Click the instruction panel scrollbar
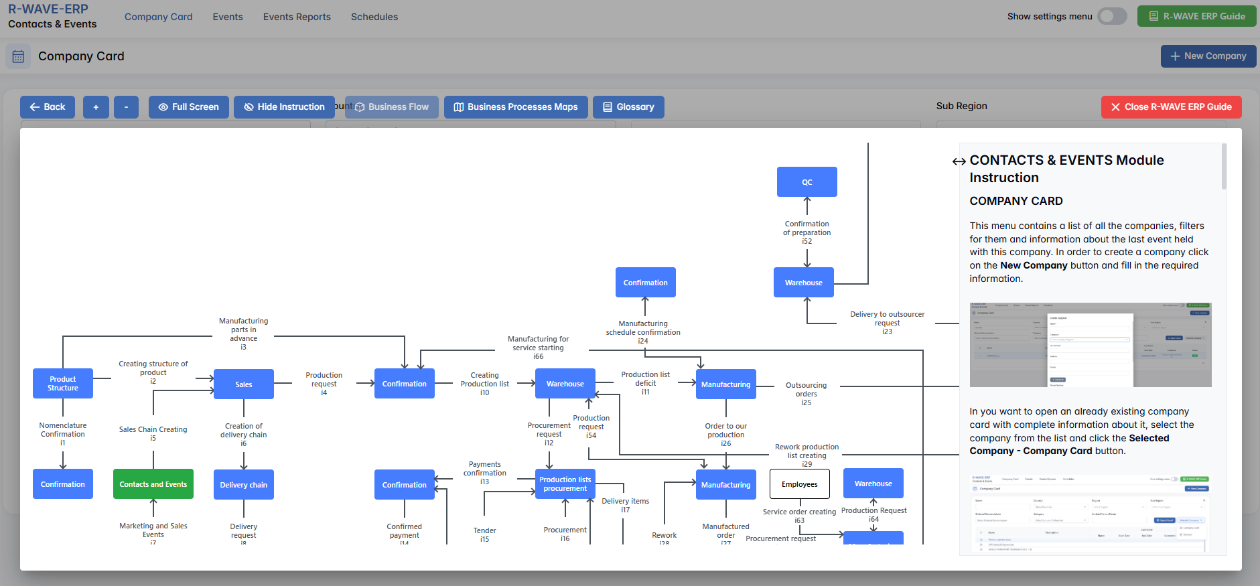The image size is (1260, 586). (1224, 167)
